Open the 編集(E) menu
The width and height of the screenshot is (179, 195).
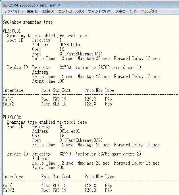coord(32,11)
